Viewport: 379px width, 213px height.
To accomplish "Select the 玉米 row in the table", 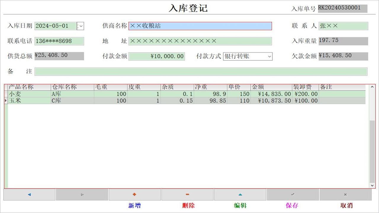I will pos(118,101).
